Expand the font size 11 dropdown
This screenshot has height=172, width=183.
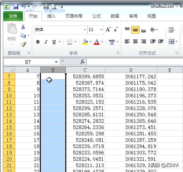[x=101, y=30]
